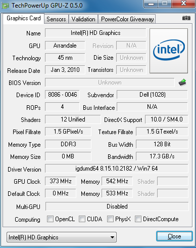This screenshot has width=196, height=248.
Task: Open the PowerColor Giveaway tab
Action: click(127, 19)
